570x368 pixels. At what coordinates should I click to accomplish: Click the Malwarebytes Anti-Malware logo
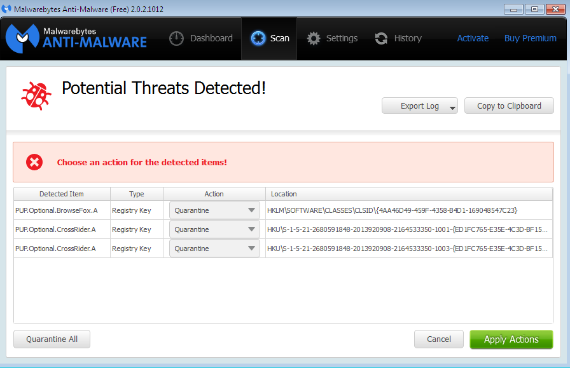[76, 38]
